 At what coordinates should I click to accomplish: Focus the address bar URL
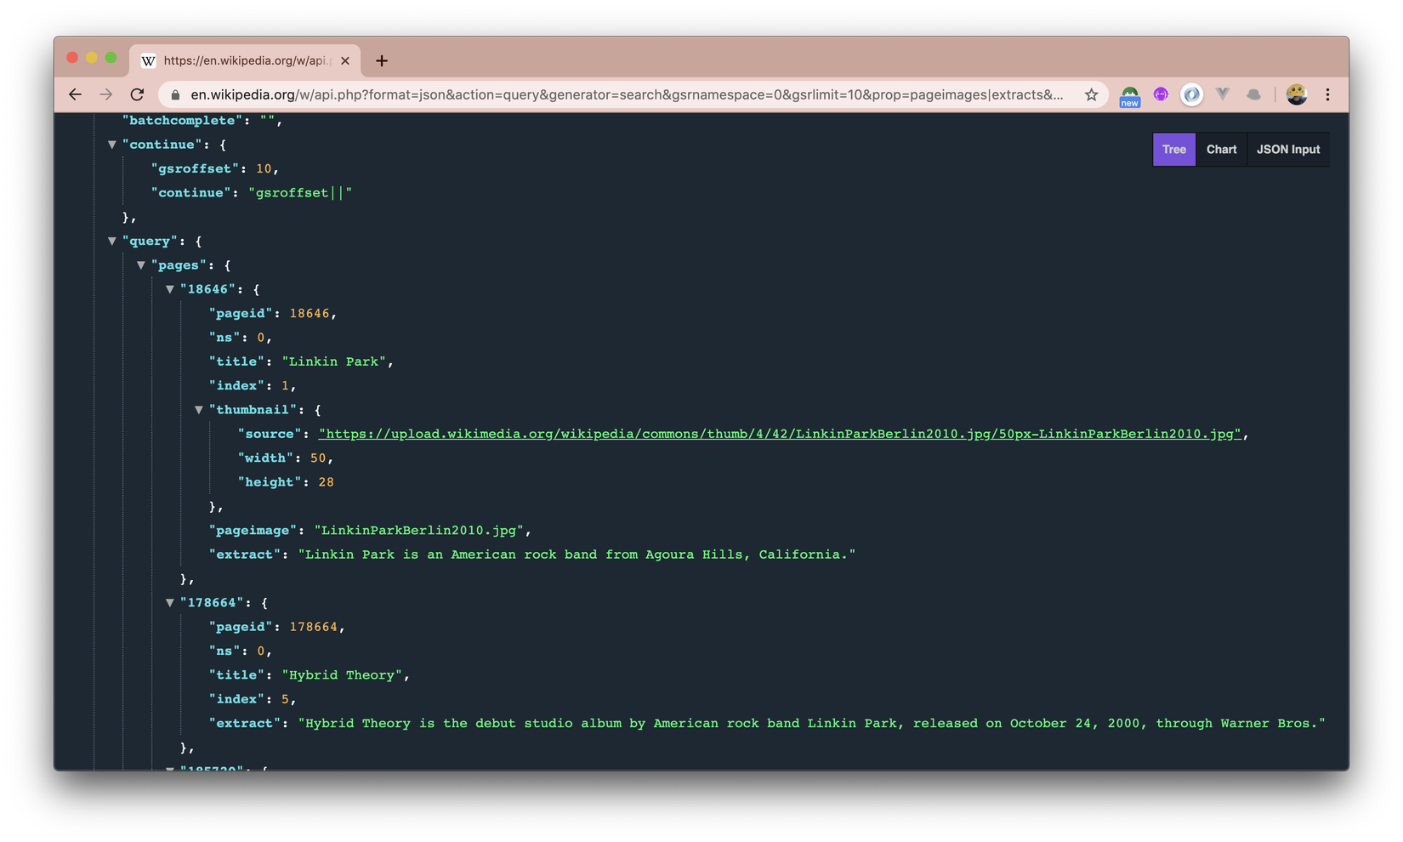tap(627, 94)
